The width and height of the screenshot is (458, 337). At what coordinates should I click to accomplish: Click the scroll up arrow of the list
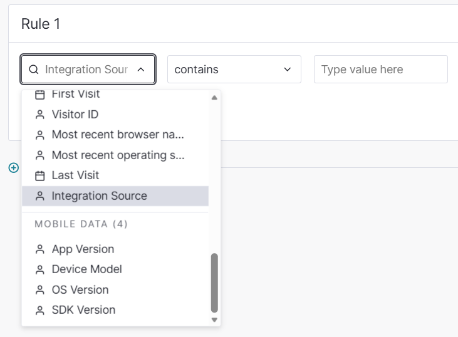tap(214, 98)
